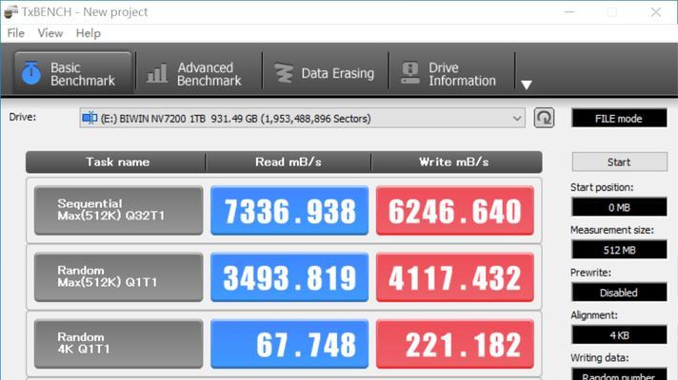Viewport: 678px width, 380px height.
Task: Click the bar chart icon of Advanced Benchmark
Action: (156, 73)
